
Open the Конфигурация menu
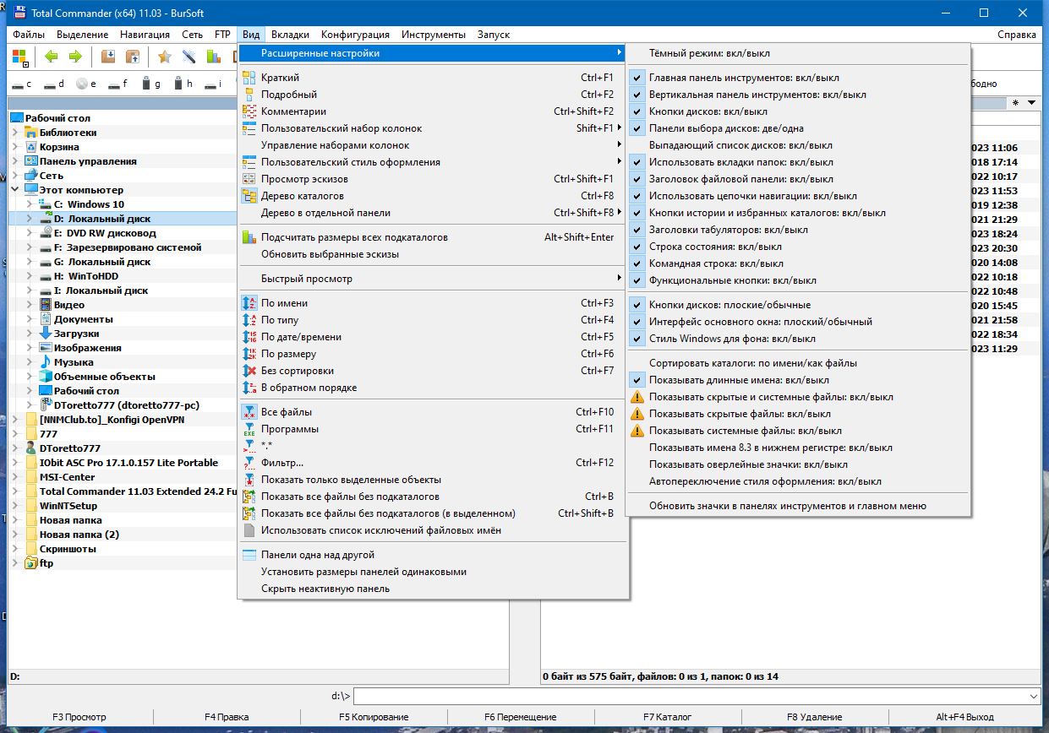[x=355, y=35]
